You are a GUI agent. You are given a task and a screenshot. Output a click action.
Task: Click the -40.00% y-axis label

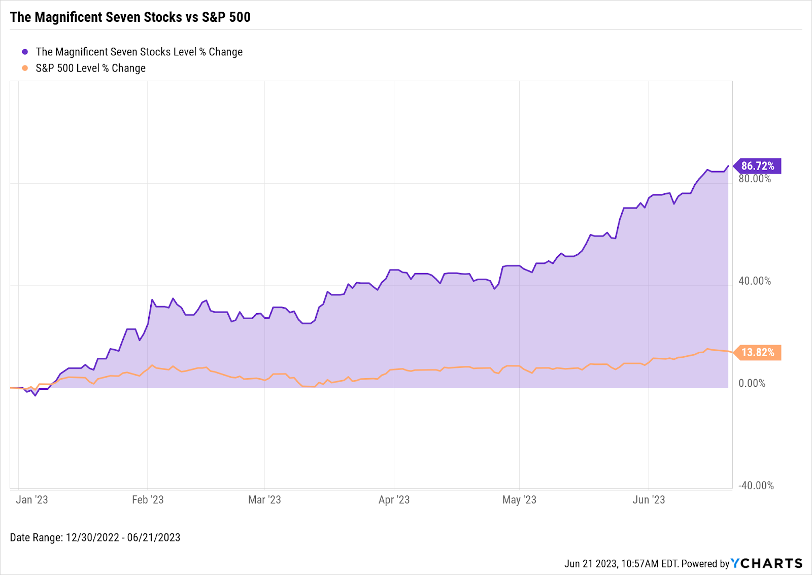(x=756, y=486)
